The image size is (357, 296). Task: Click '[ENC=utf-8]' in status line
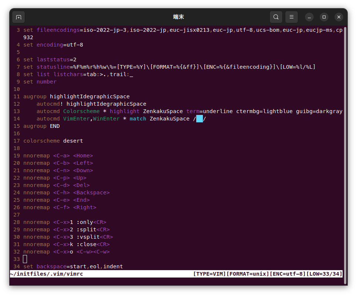tap(288, 274)
